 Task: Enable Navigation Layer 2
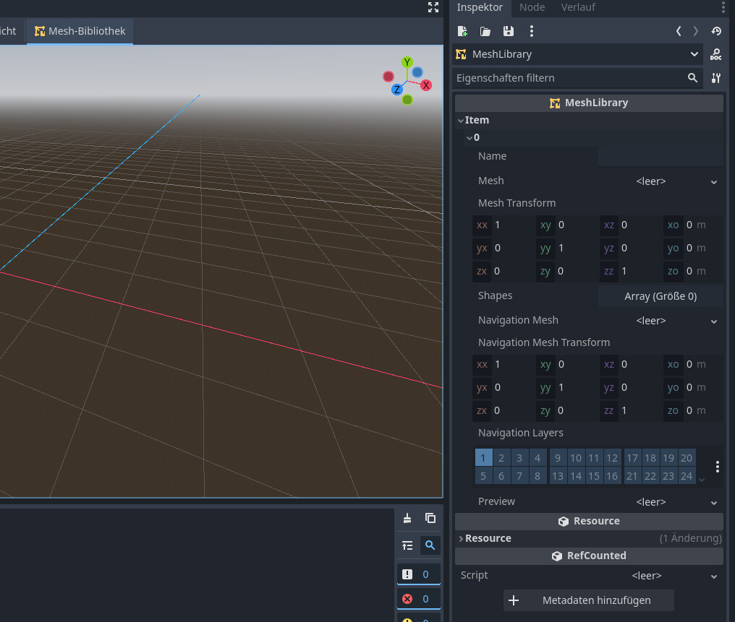pos(501,457)
